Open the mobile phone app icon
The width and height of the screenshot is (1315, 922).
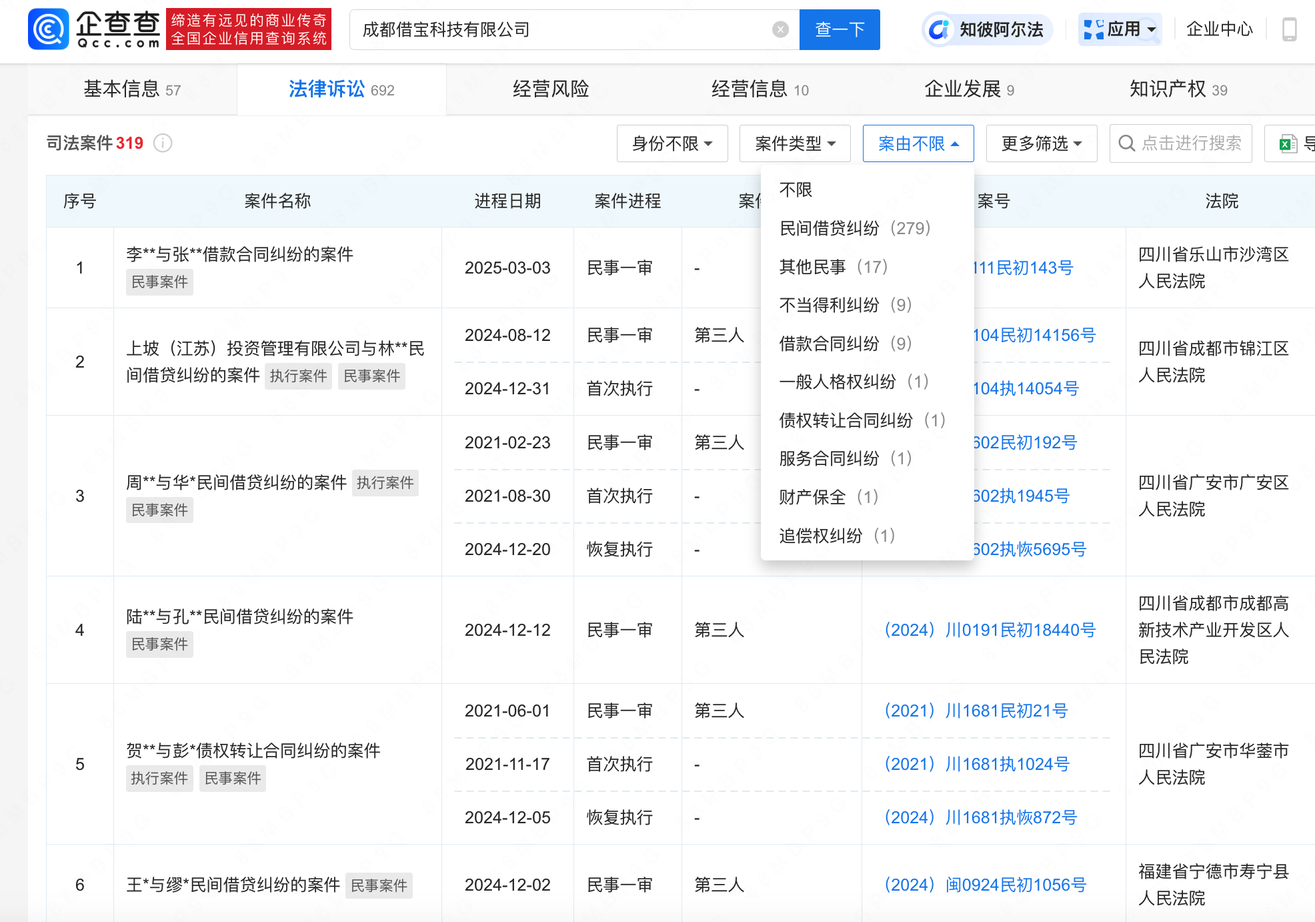click(1289, 29)
